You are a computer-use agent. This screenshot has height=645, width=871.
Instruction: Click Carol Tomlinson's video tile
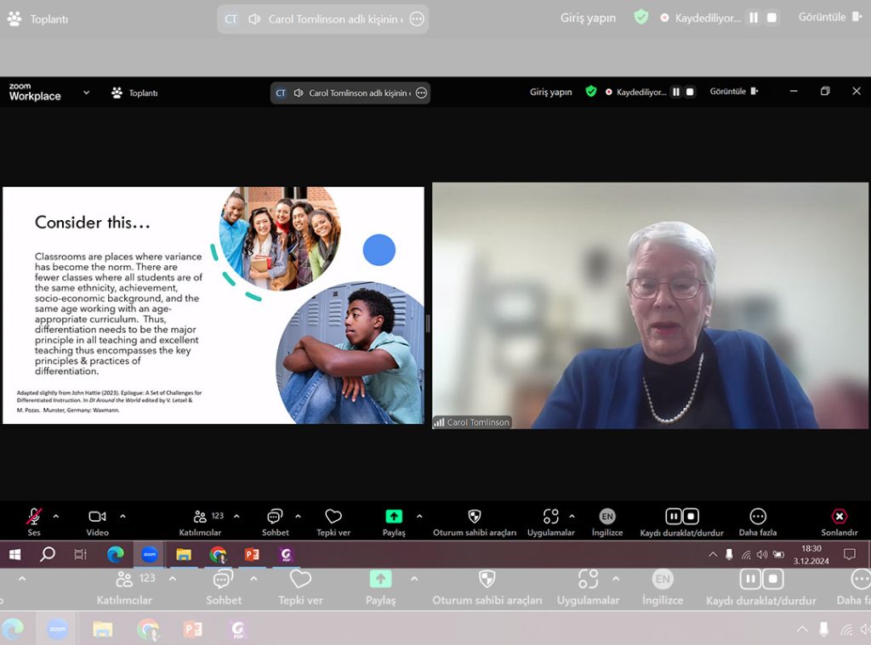tap(650, 305)
